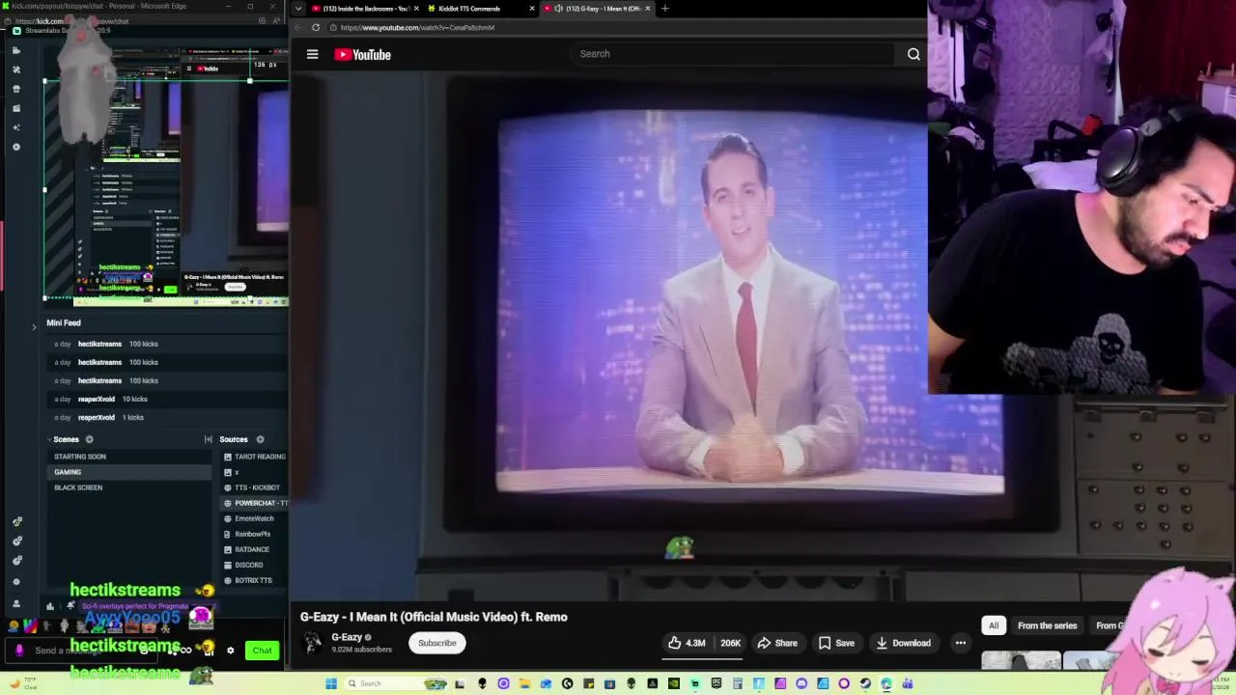Select the GAMING scene

point(128,472)
